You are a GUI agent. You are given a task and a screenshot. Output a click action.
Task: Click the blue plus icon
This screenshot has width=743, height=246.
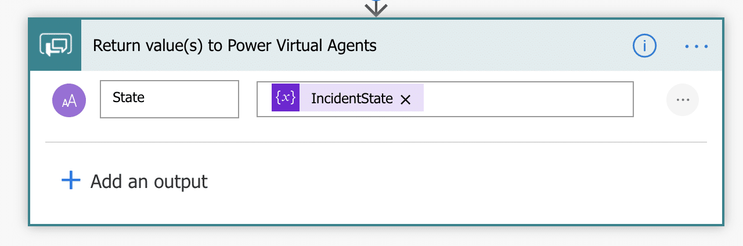click(71, 181)
